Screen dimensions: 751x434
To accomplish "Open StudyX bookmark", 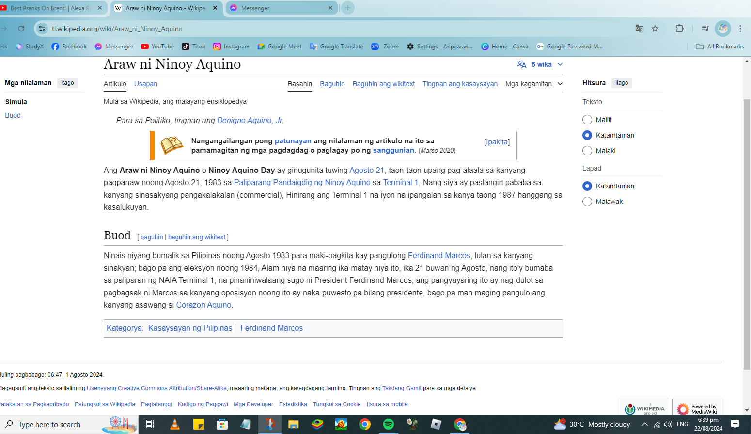I will [30, 46].
